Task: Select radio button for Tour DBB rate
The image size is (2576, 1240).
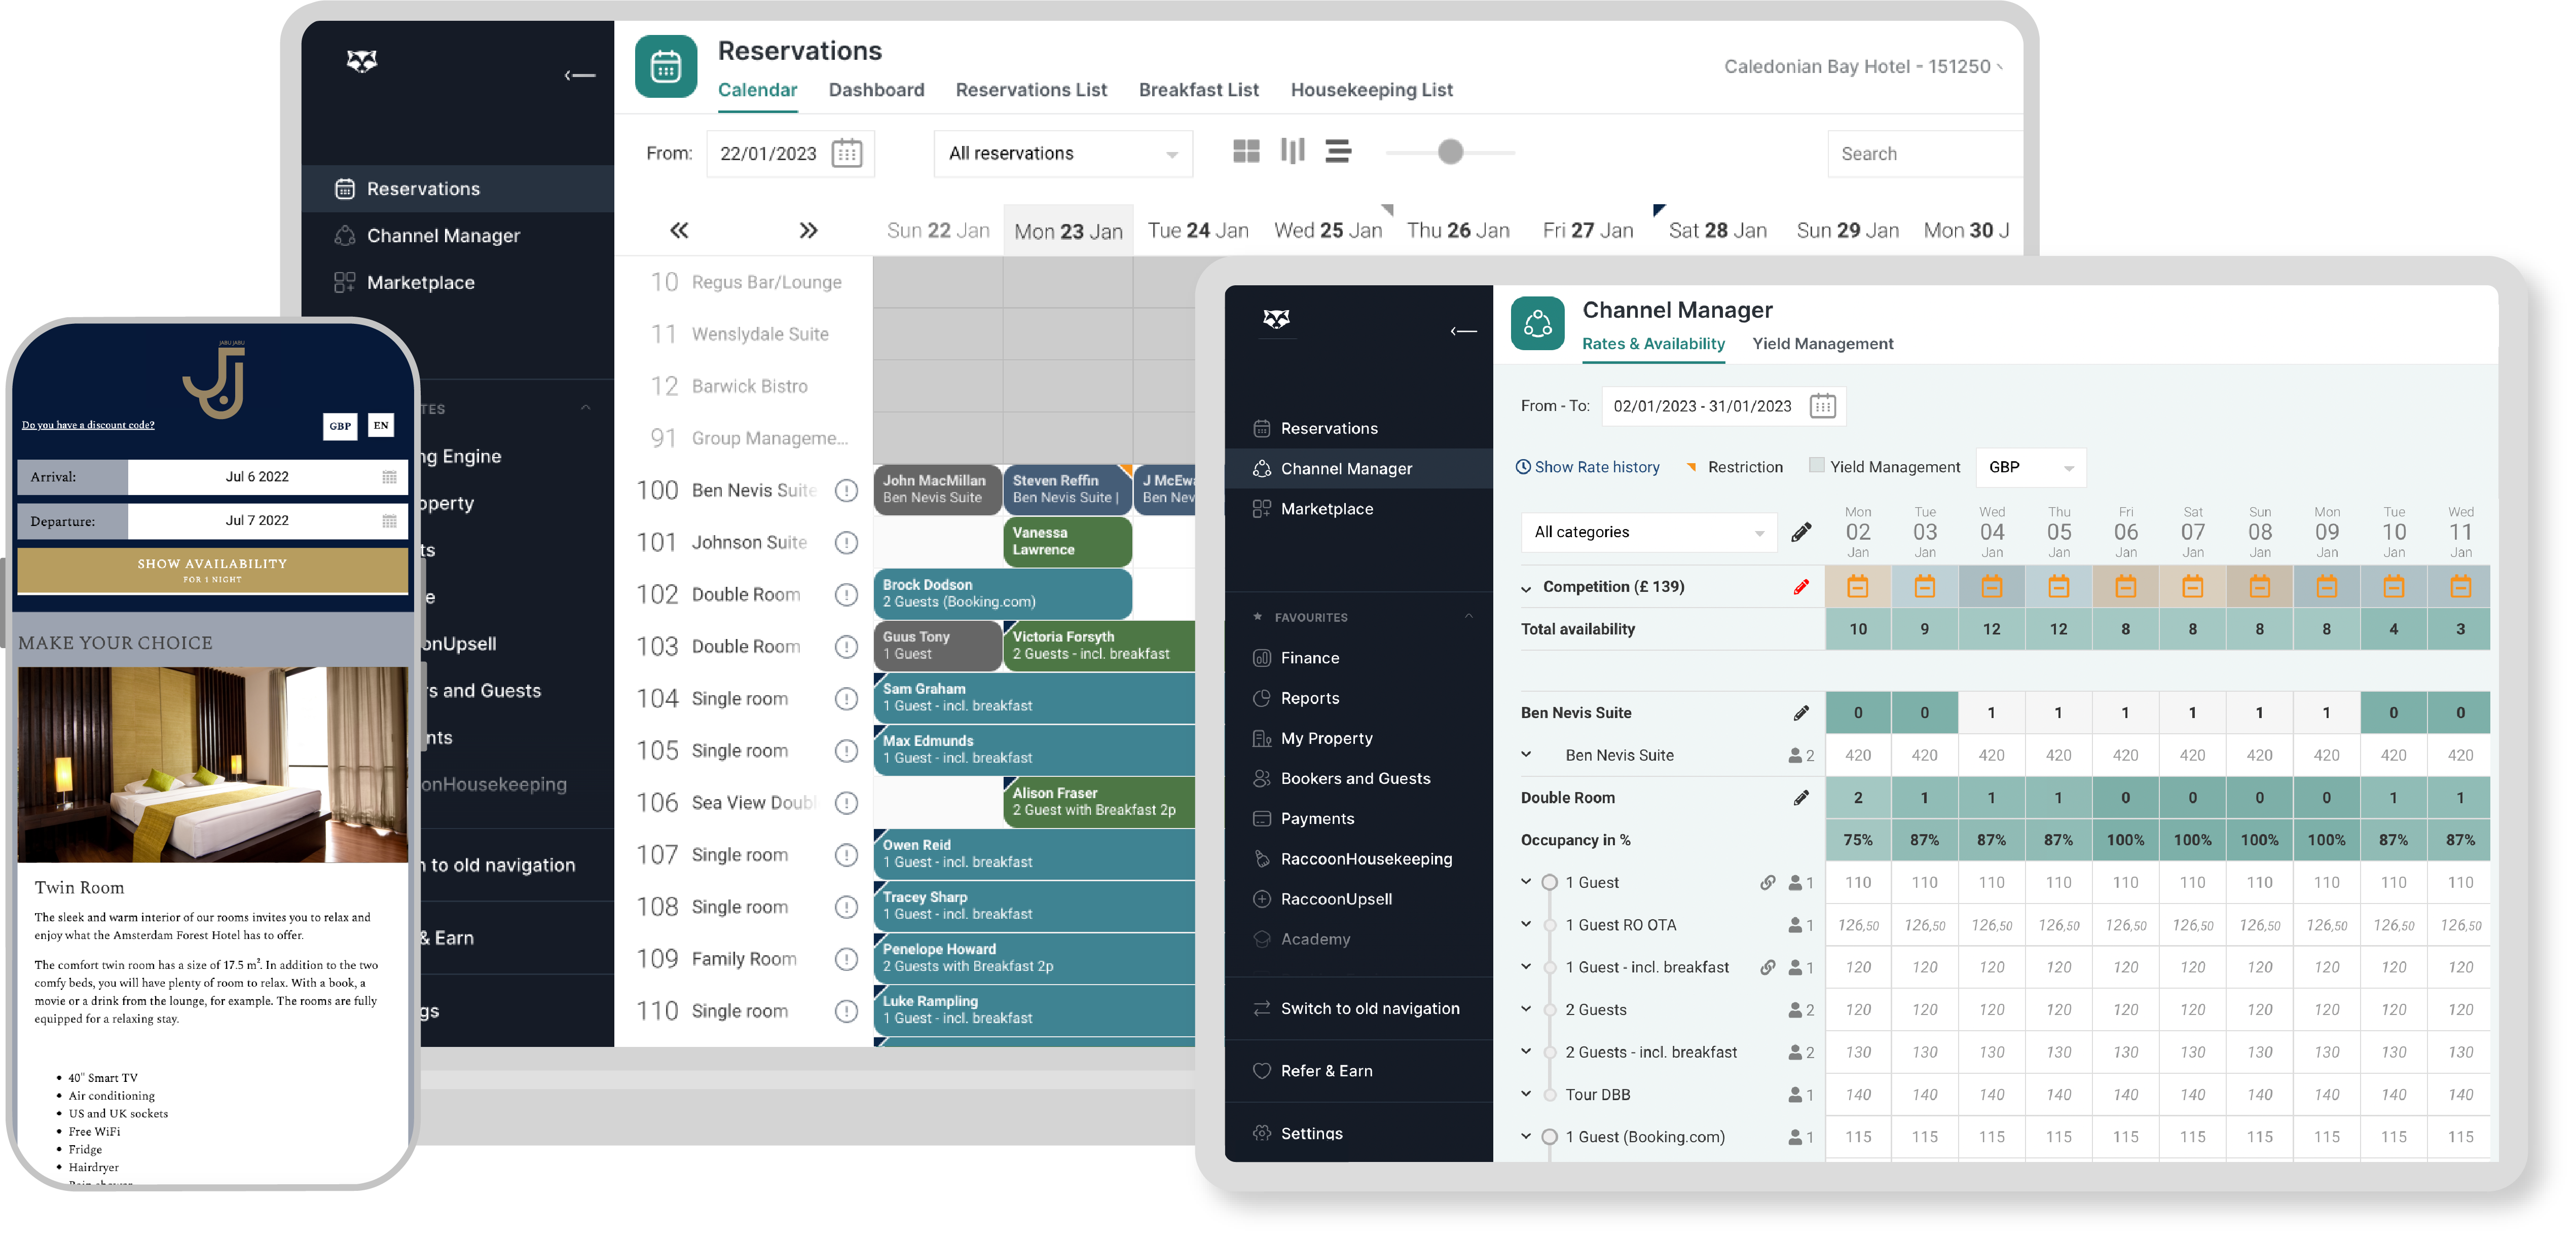Action: point(1549,1094)
